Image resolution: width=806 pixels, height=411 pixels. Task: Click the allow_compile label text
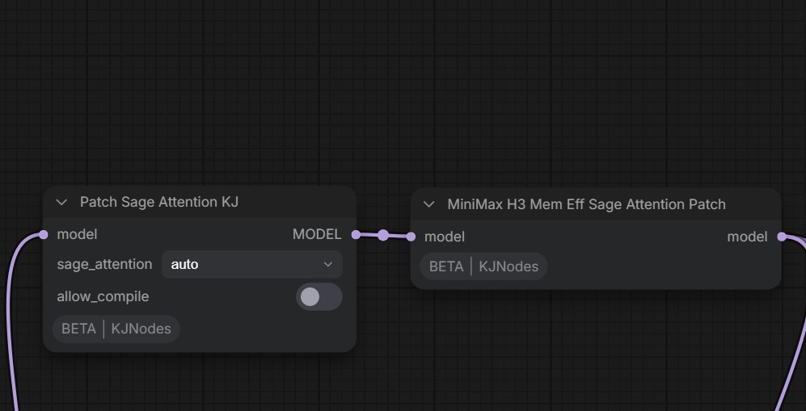click(103, 296)
